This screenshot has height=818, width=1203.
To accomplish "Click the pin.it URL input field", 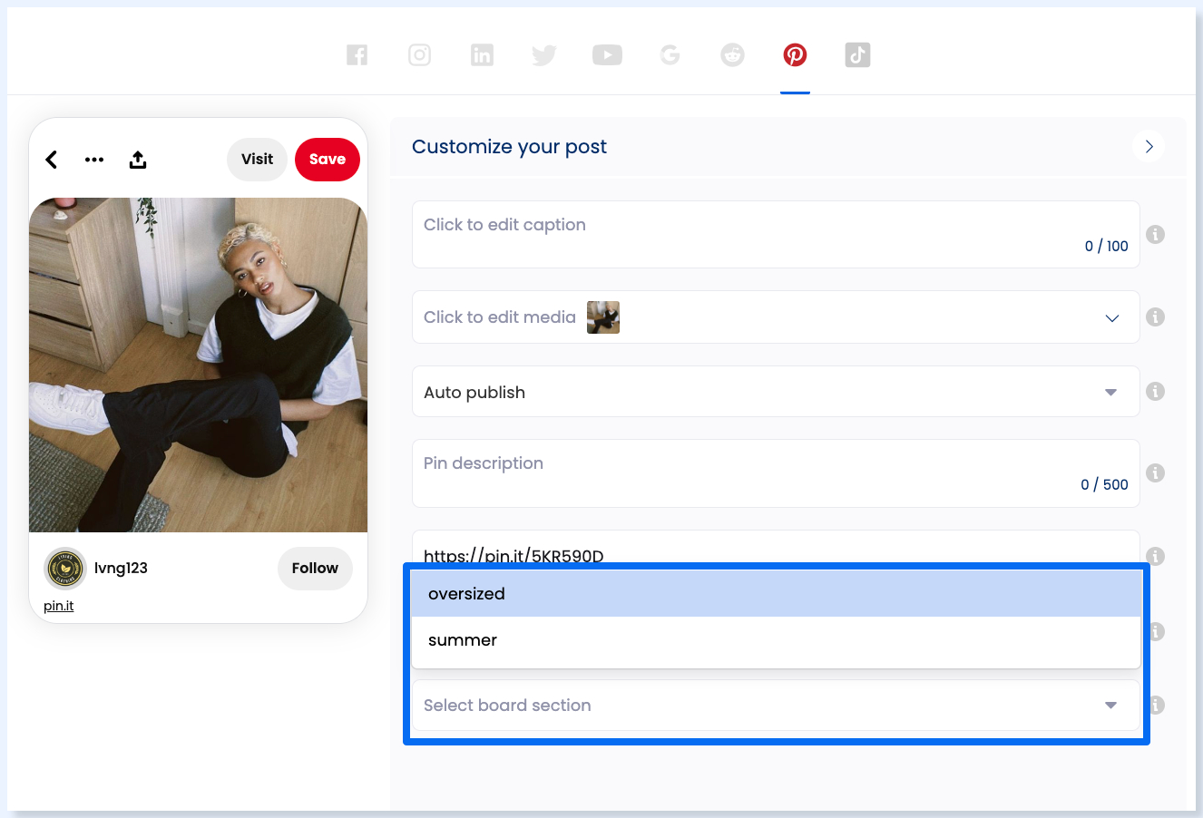I will (776, 549).
